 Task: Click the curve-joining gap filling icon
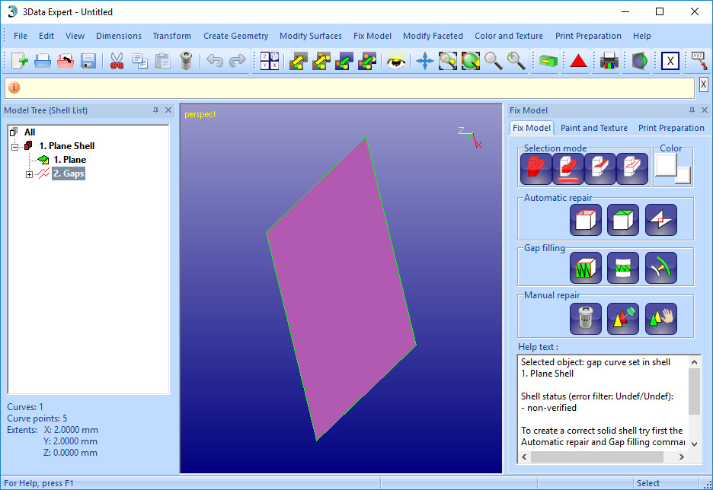661,268
